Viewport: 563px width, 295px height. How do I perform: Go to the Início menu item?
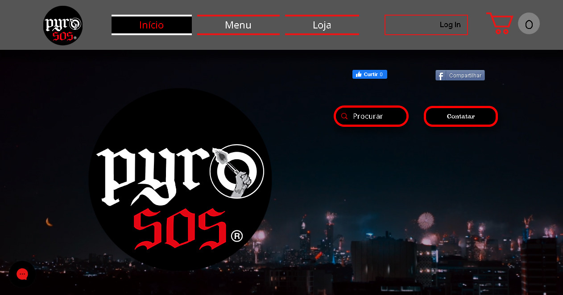click(x=152, y=25)
